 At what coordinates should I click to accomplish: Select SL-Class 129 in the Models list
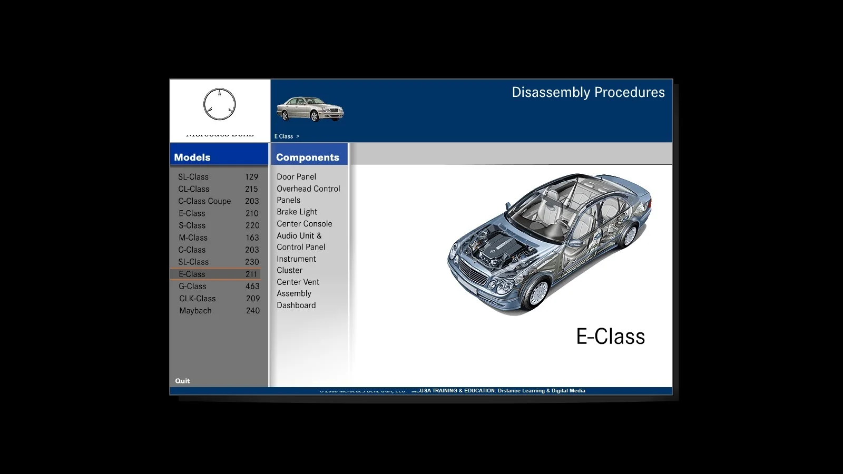218,177
